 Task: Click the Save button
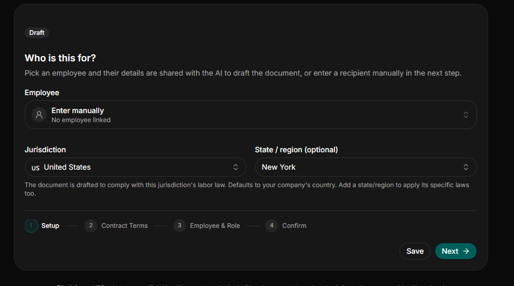(x=415, y=251)
